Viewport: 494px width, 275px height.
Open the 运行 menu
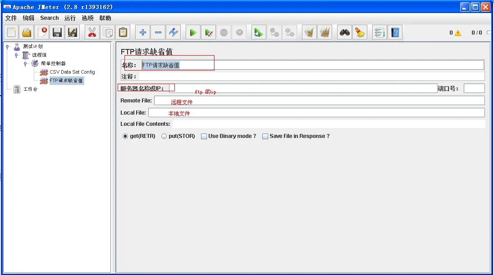[70, 18]
